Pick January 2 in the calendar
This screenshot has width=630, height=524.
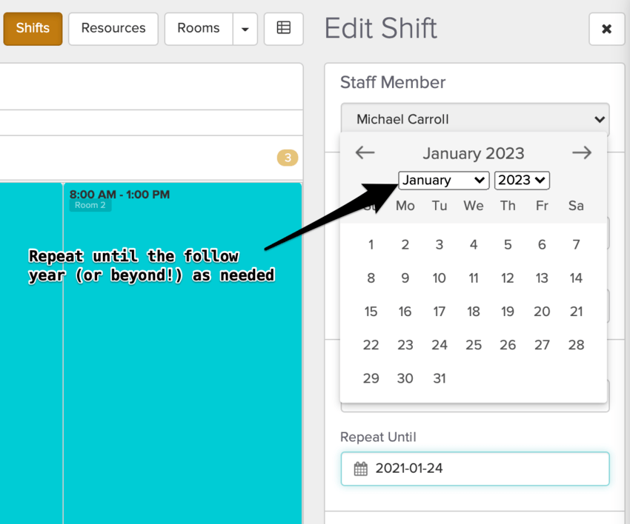point(405,244)
